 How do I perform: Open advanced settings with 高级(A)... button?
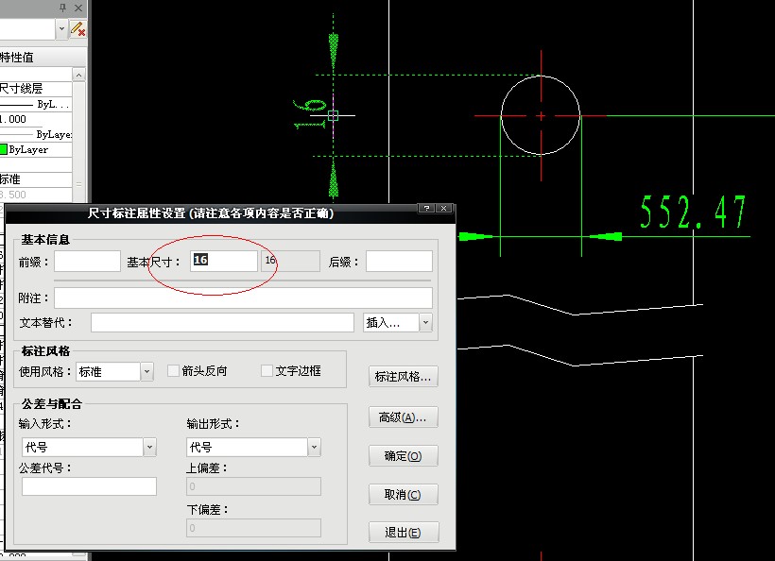pos(404,417)
